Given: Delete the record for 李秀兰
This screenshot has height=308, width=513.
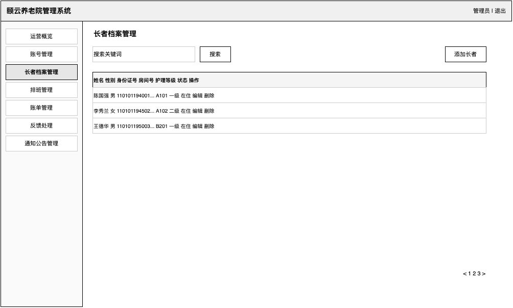Looking at the screenshot, I should [x=210, y=111].
